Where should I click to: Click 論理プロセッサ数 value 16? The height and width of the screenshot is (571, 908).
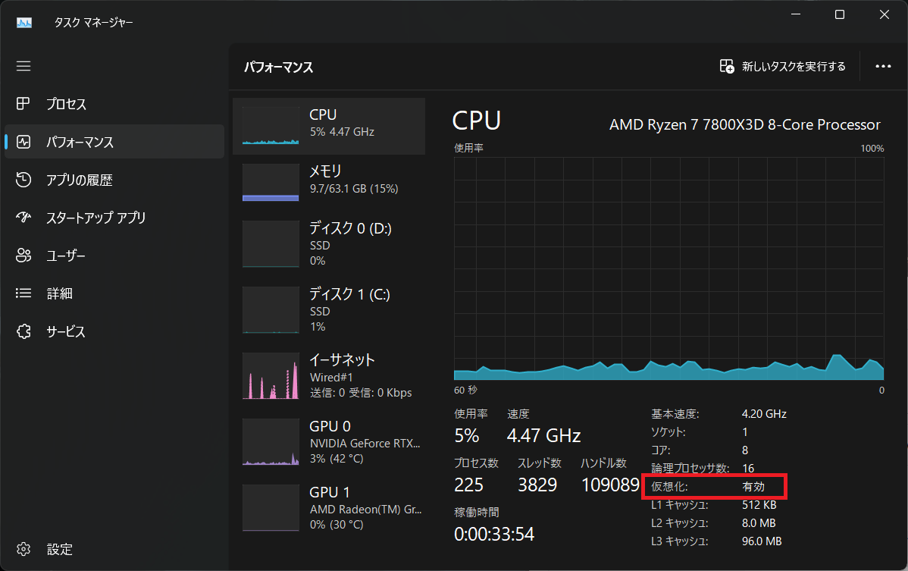pyautogui.click(x=748, y=469)
